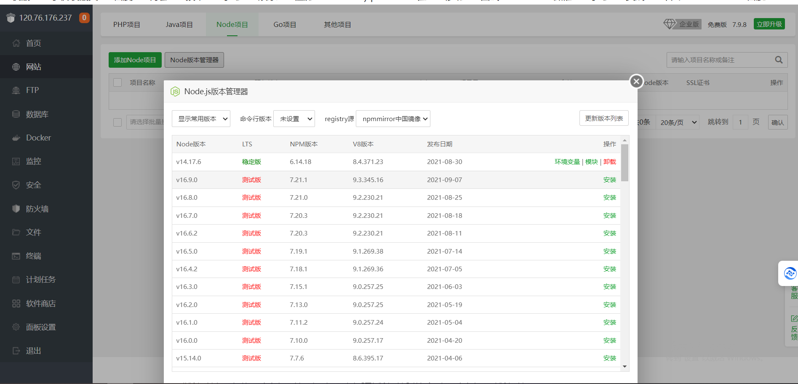Click 安装 for v16.6.2
798x384 pixels.
point(610,233)
